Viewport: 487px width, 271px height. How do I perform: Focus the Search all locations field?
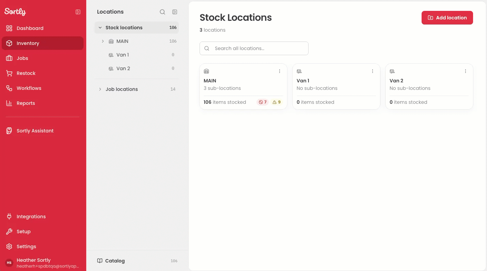tap(254, 48)
